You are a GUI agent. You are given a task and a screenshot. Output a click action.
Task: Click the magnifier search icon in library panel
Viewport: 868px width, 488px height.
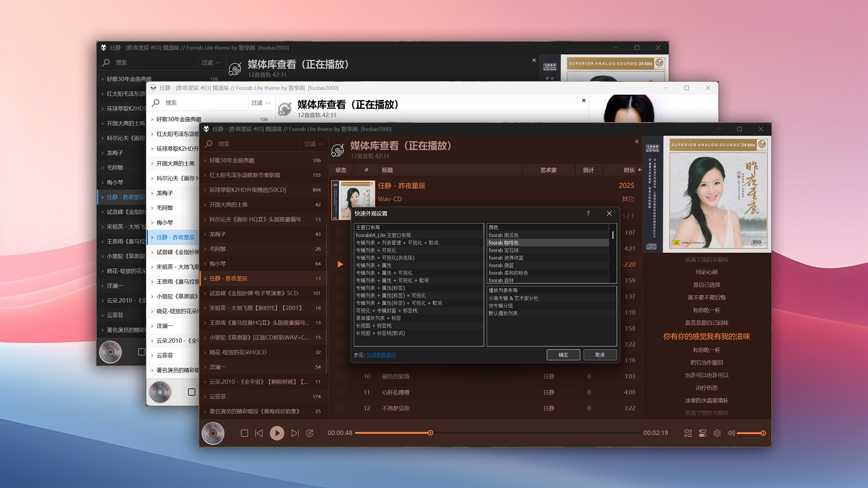[x=209, y=144]
